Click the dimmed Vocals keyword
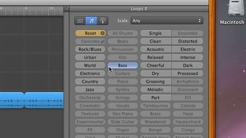The height and width of the screenshot is (138, 246). click(123, 106)
